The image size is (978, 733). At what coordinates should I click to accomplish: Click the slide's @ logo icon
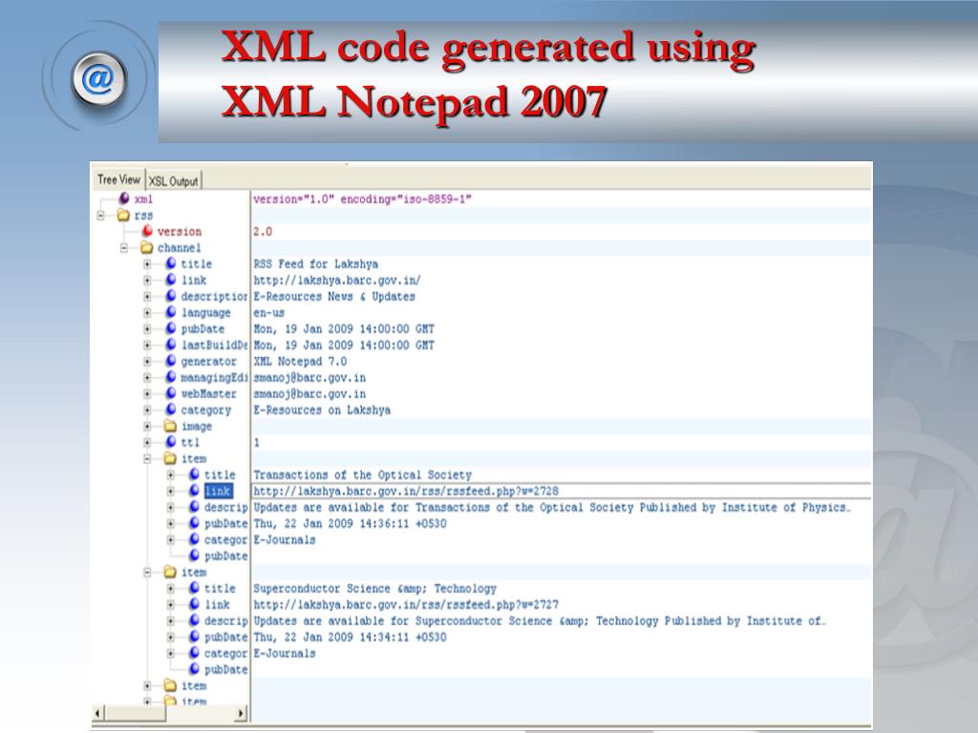coord(98,79)
